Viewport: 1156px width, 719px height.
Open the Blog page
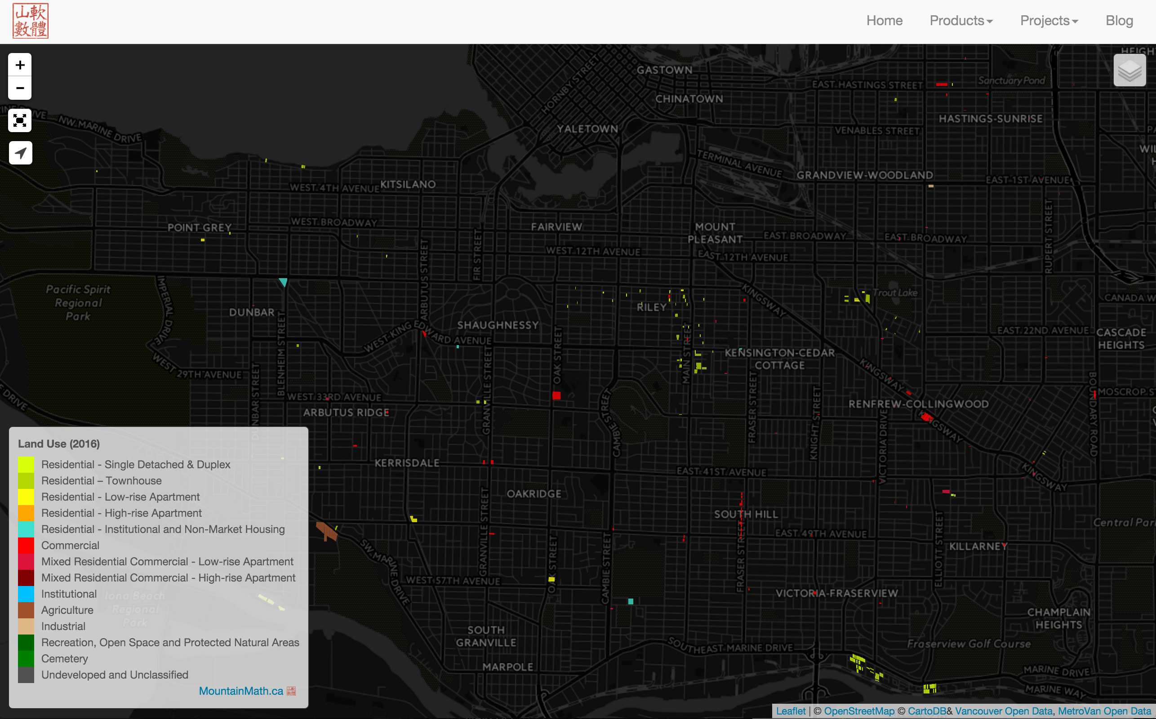click(x=1119, y=21)
